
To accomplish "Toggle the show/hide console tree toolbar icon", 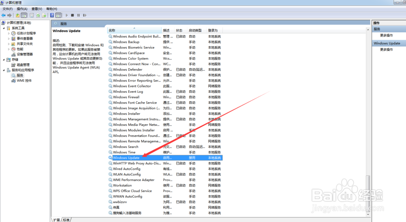I will point(24,15).
